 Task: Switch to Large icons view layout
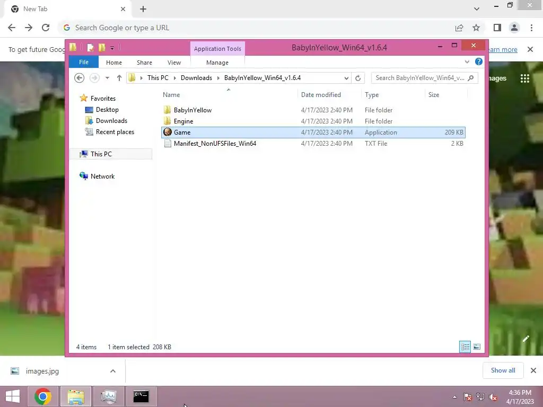click(x=477, y=347)
